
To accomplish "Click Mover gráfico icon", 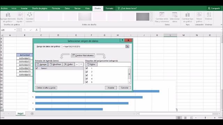I will point(199,17).
